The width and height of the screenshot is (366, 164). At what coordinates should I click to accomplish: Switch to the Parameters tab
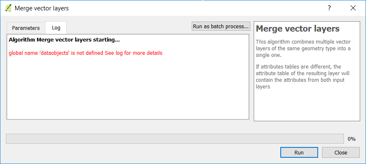[26, 28]
